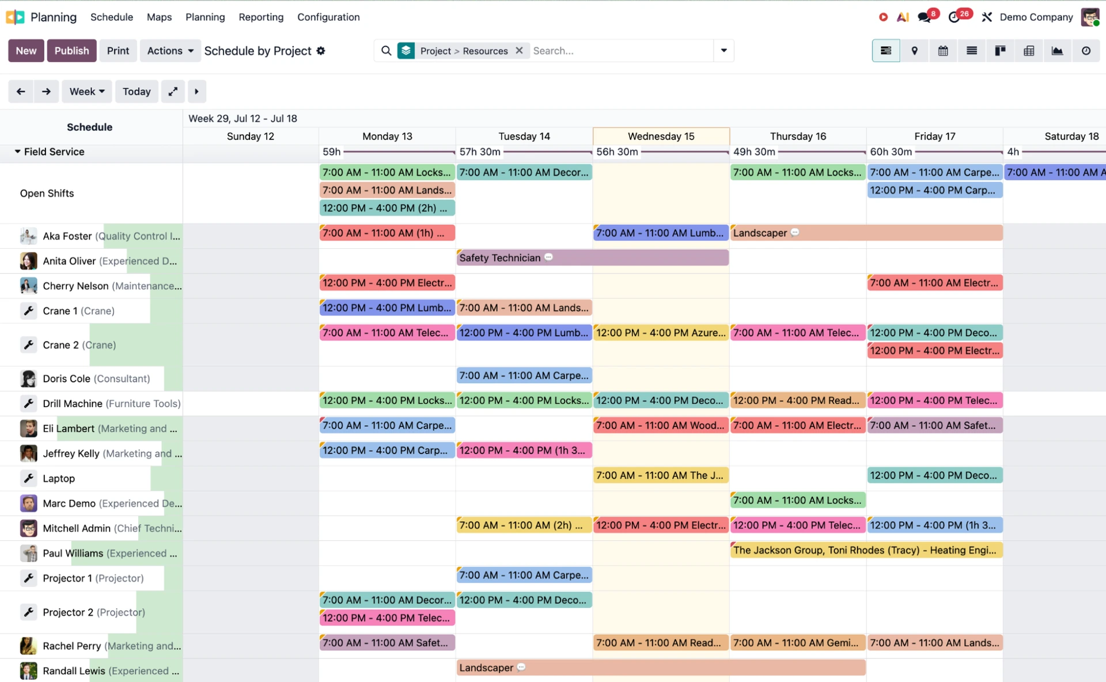Select the Wednesday 15 column header
The image size is (1106, 682).
tap(661, 136)
